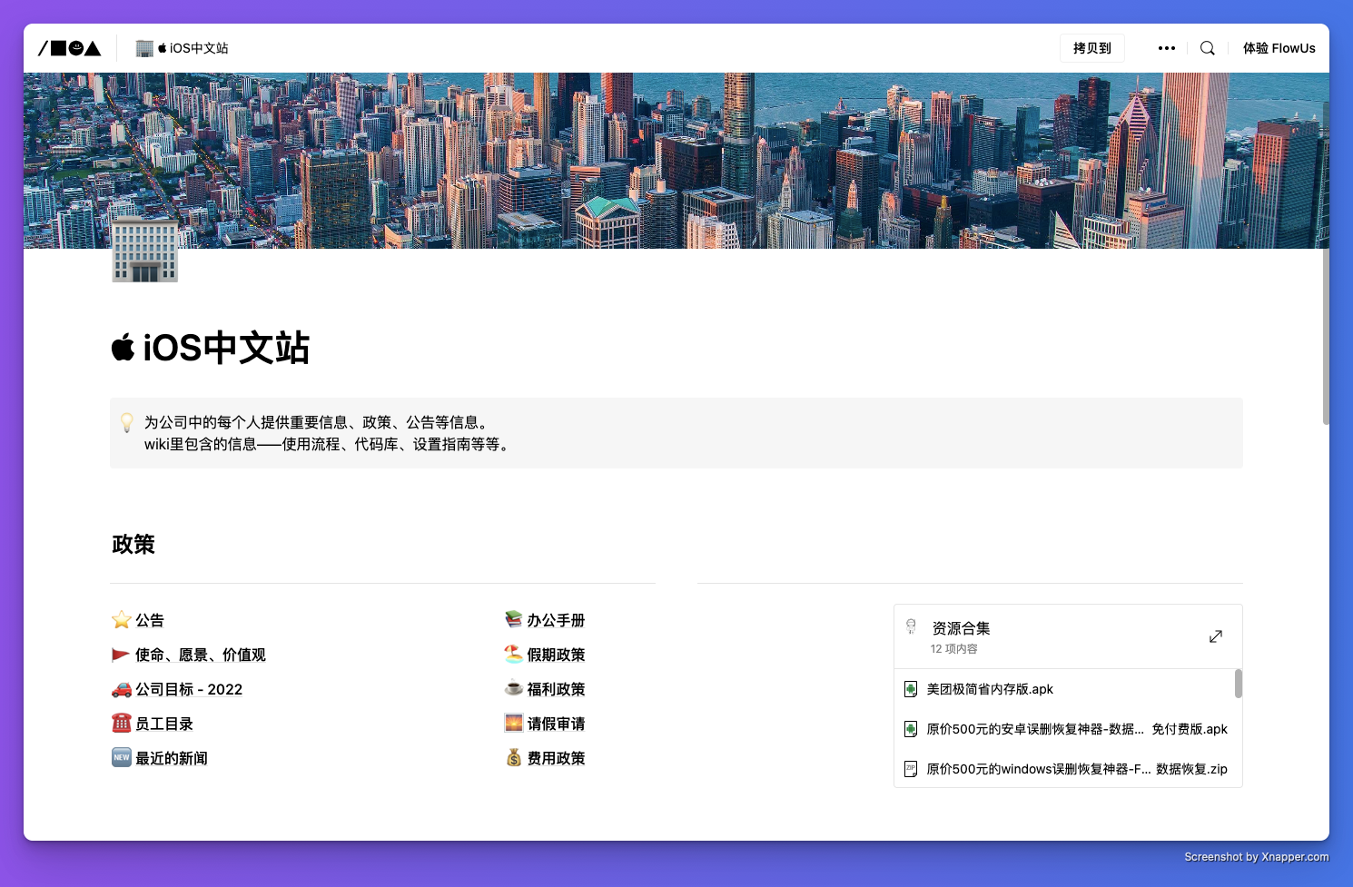Viewport: 1353px width, 887px height.
Task: Open search via the magnifier icon
Action: pyautogui.click(x=1207, y=48)
